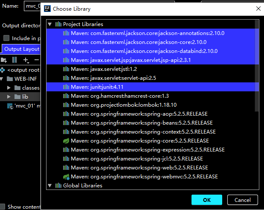Collapse the Project Libraries tree node
Image resolution: width=264 pixels, height=210 pixels.
pos(49,24)
